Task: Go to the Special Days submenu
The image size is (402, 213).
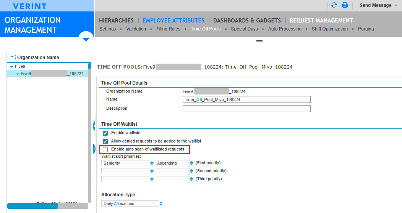Action: 244,29
